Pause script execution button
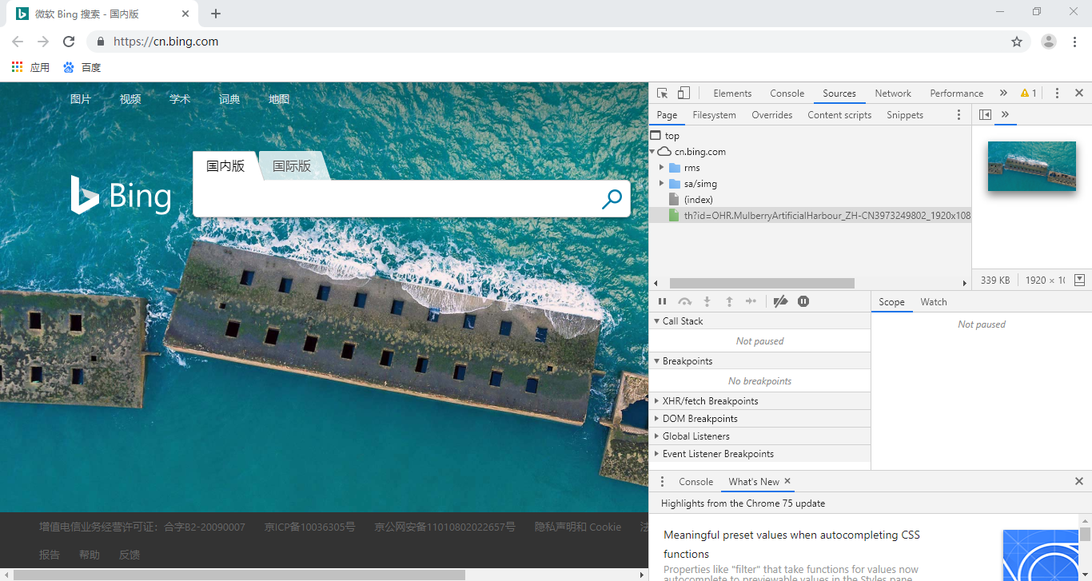Image resolution: width=1092 pixels, height=581 pixels. (x=662, y=301)
